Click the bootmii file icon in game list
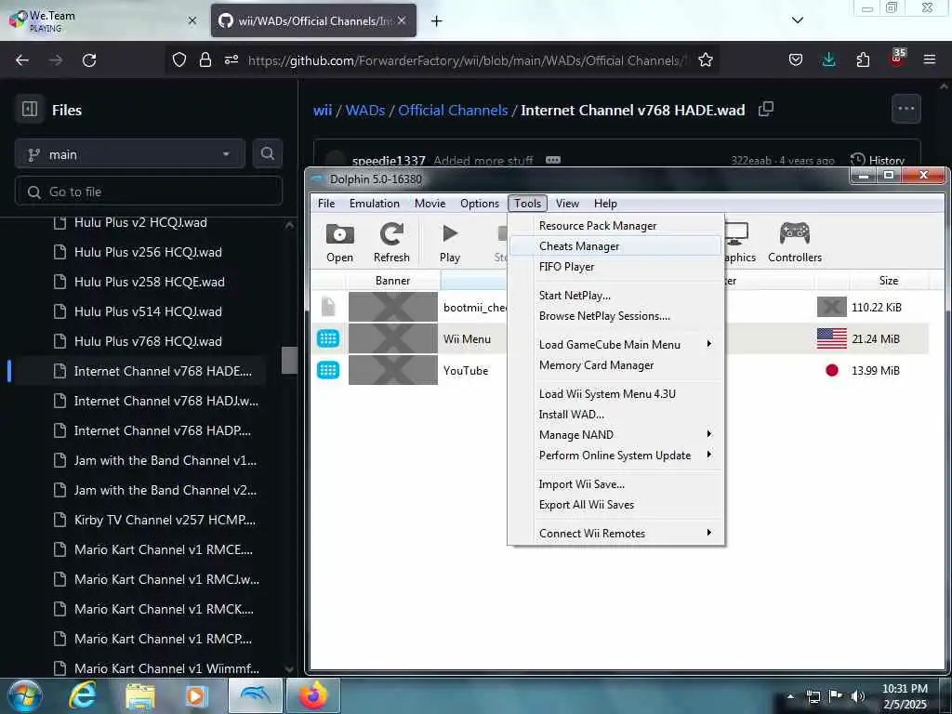The image size is (952, 714). point(328,307)
